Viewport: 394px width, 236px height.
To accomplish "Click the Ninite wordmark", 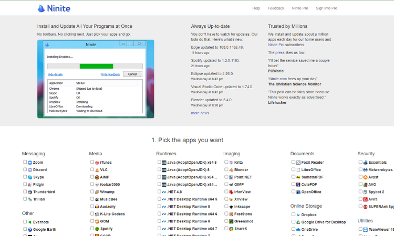I will [58, 8].
